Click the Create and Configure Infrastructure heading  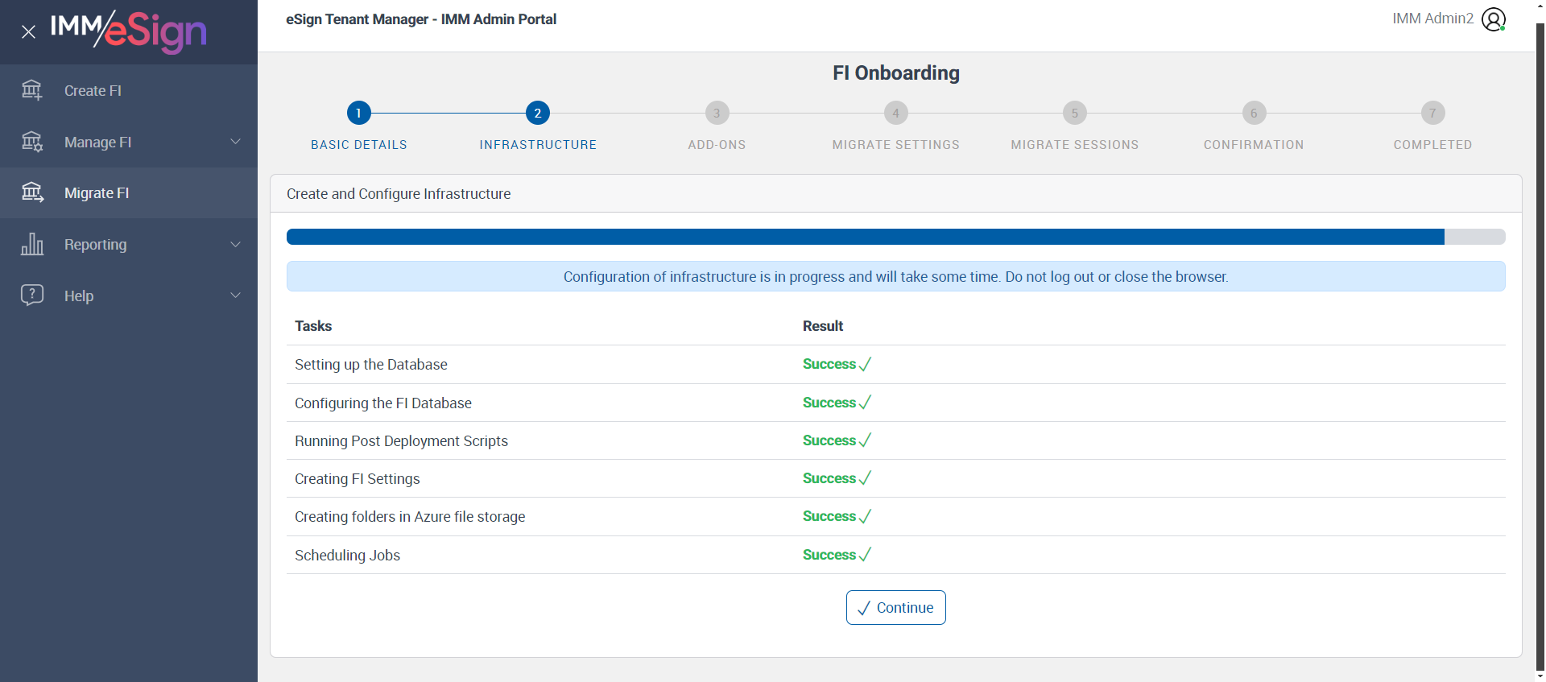coord(399,194)
